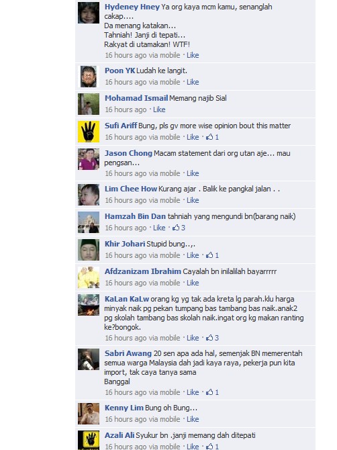
Task: Like Mohamad Ismail's comment
Action: coord(159,109)
